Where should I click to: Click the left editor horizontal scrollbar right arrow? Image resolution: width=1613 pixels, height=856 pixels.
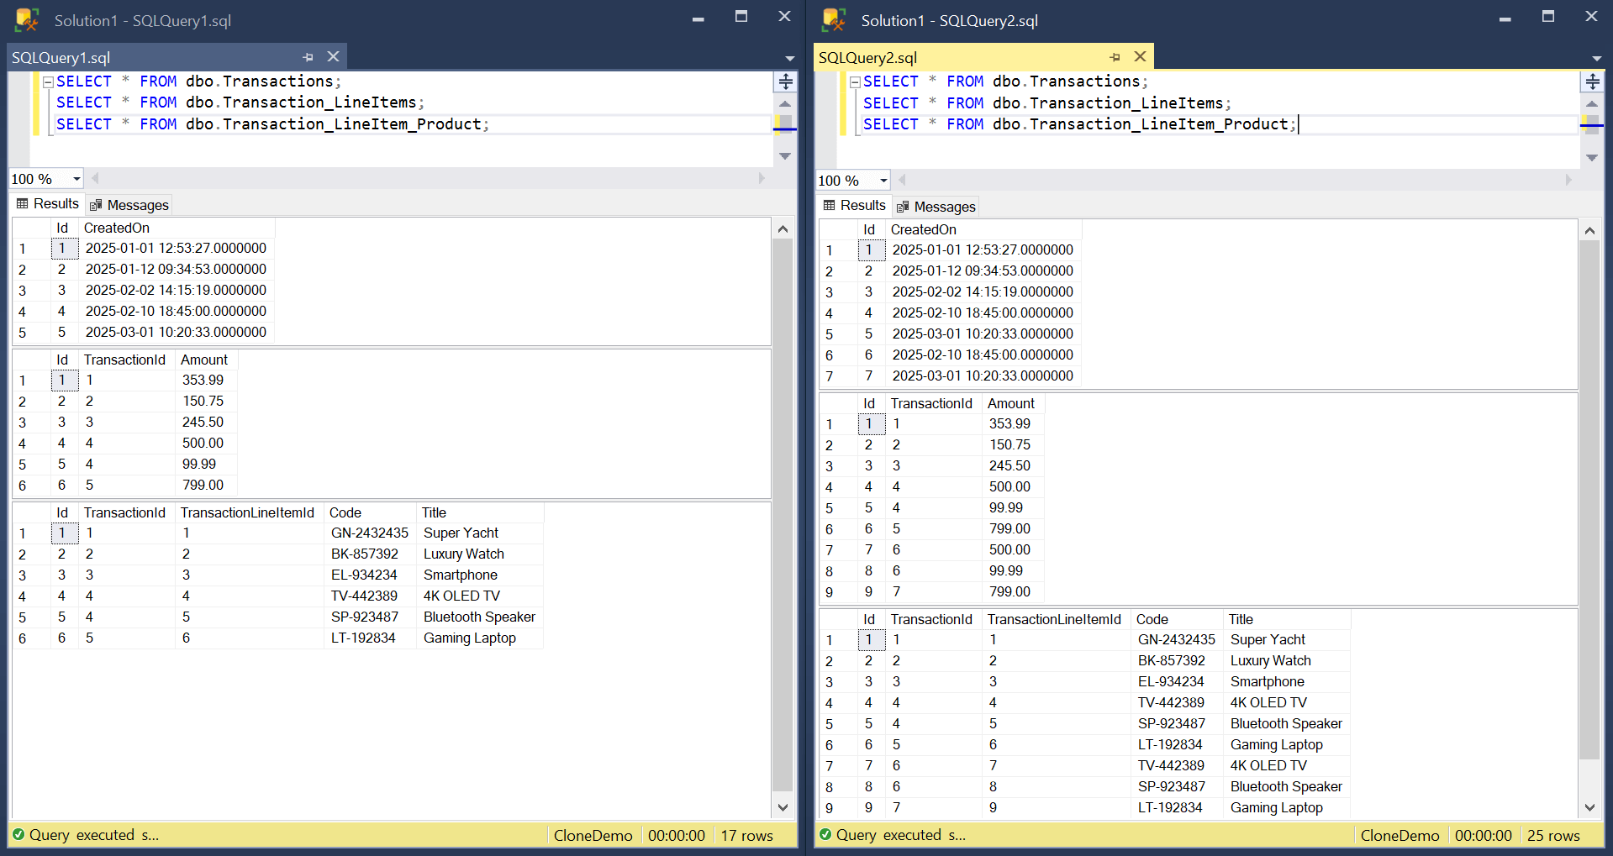(x=762, y=178)
